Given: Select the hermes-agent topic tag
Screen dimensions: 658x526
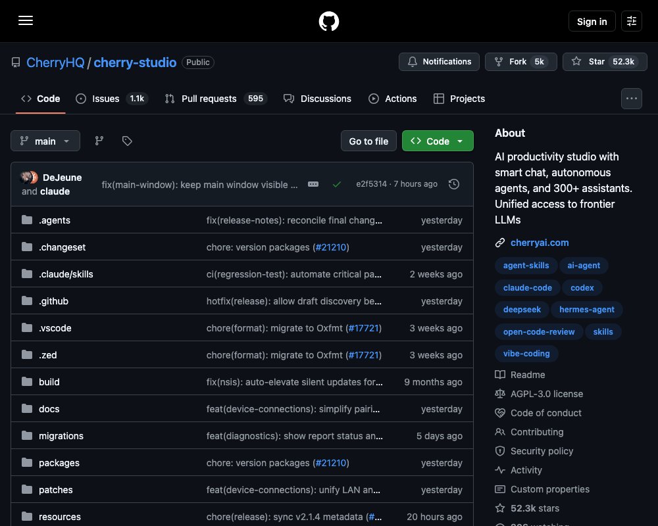Looking at the screenshot, I should (x=587, y=310).
